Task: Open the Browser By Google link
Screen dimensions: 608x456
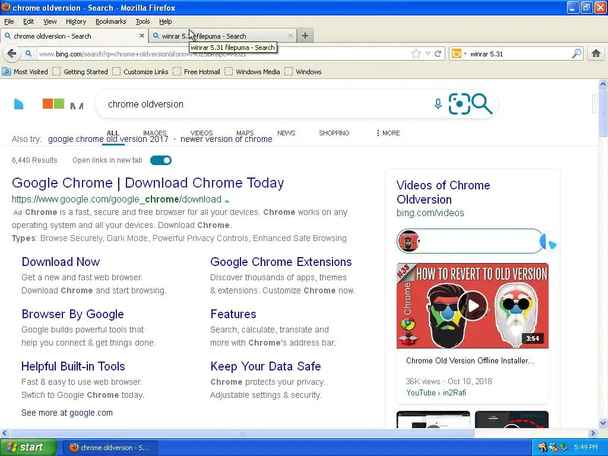Action: tap(72, 314)
